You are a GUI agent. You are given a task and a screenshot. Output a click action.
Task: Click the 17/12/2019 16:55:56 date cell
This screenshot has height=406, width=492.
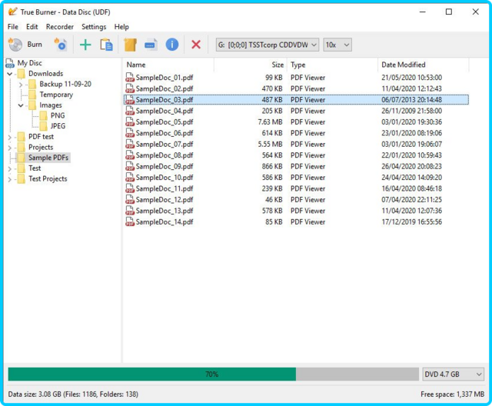(412, 221)
